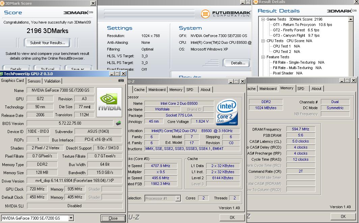This screenshot has width=359, height=223.
Task: Click the Driver Version field in GPU-Z
Action: 75,181
